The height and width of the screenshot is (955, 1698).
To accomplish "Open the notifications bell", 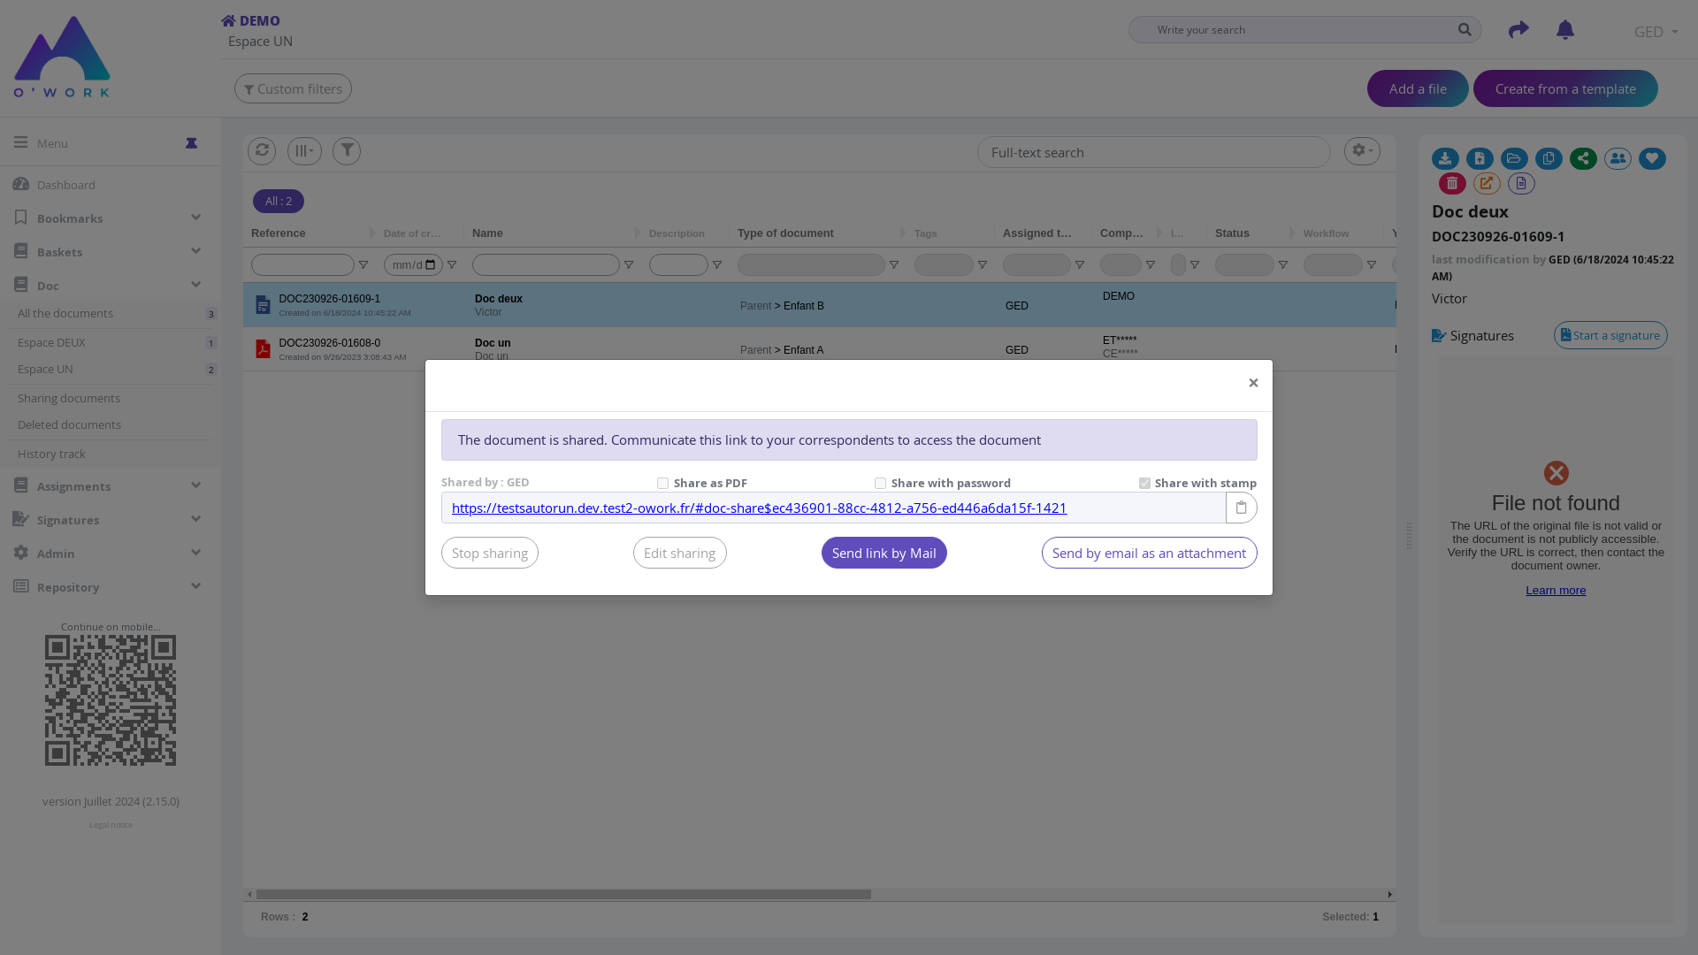I will [x=1565, y=30].
